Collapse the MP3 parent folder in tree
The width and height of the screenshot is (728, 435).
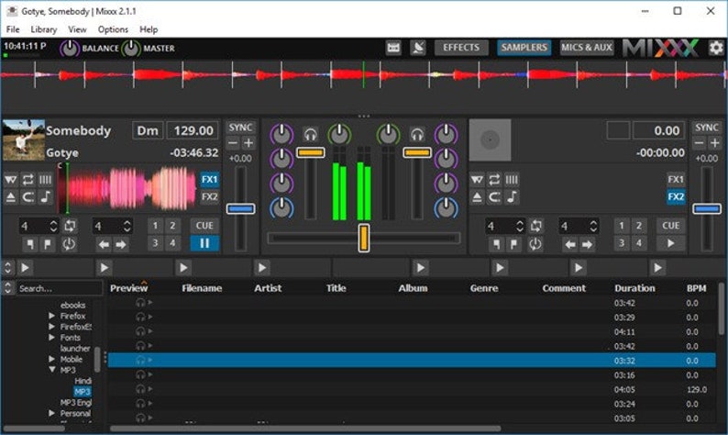click(51, 370)
